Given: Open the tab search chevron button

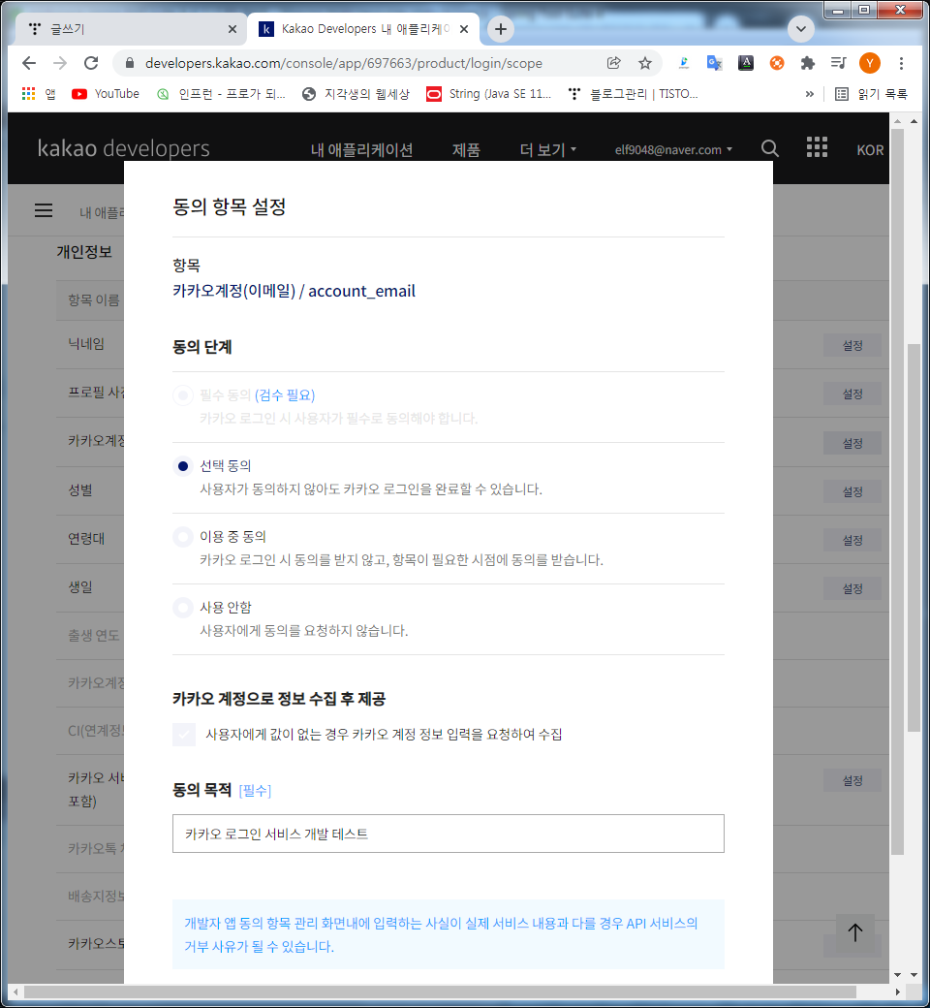Looking at the screenshot, I should pyautogui.click(x=800, y=29).
